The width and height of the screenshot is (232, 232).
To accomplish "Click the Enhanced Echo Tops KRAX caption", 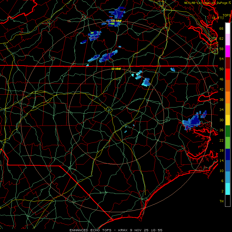I will [116, 230].
